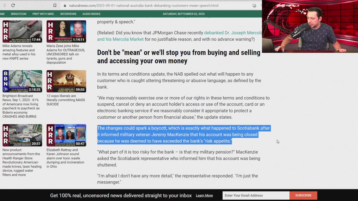Click the browser forward arrow button
This screenshot has height=201, width=358.
coord(5,5)
